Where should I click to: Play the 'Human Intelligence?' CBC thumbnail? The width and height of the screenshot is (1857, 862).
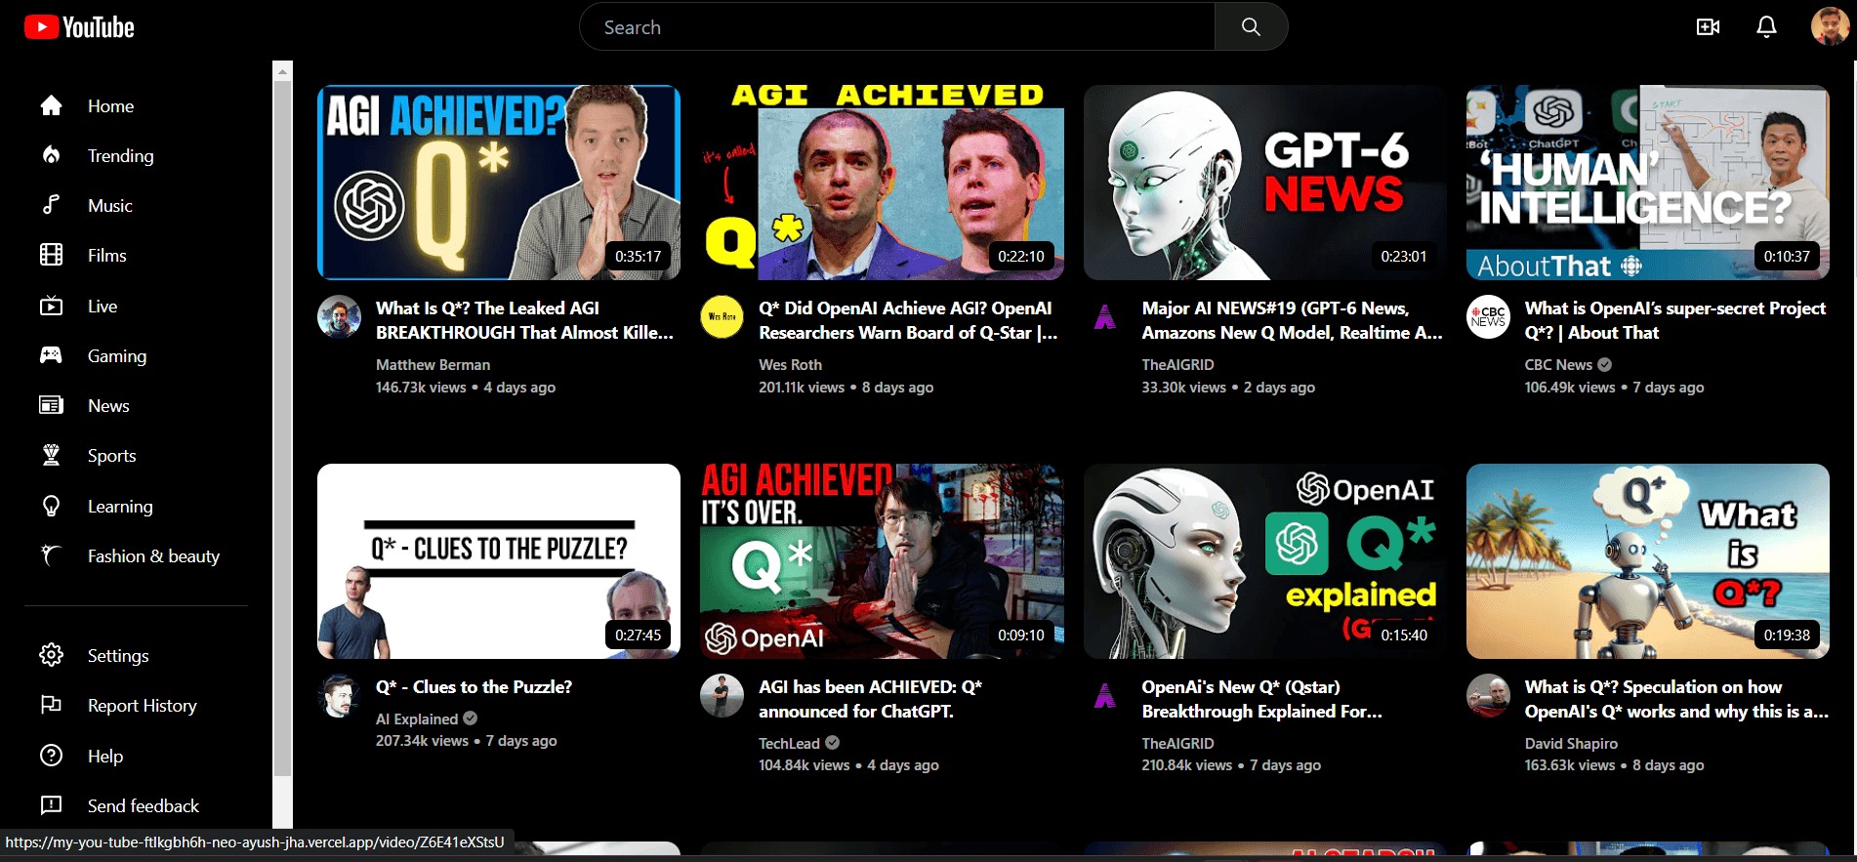(1648, 183)
